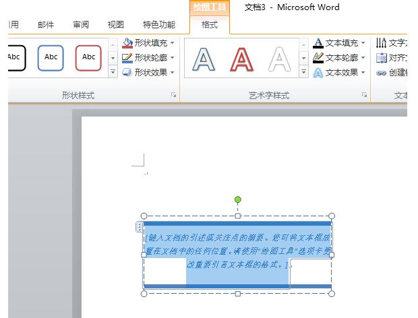Expand the 形状效果 dropdown arrow
Screen dimensions: 418x318
click(172, 72)
